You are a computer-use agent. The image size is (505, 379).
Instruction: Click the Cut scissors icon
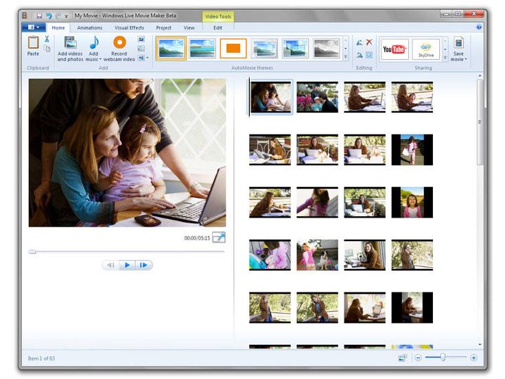[47, 39]
